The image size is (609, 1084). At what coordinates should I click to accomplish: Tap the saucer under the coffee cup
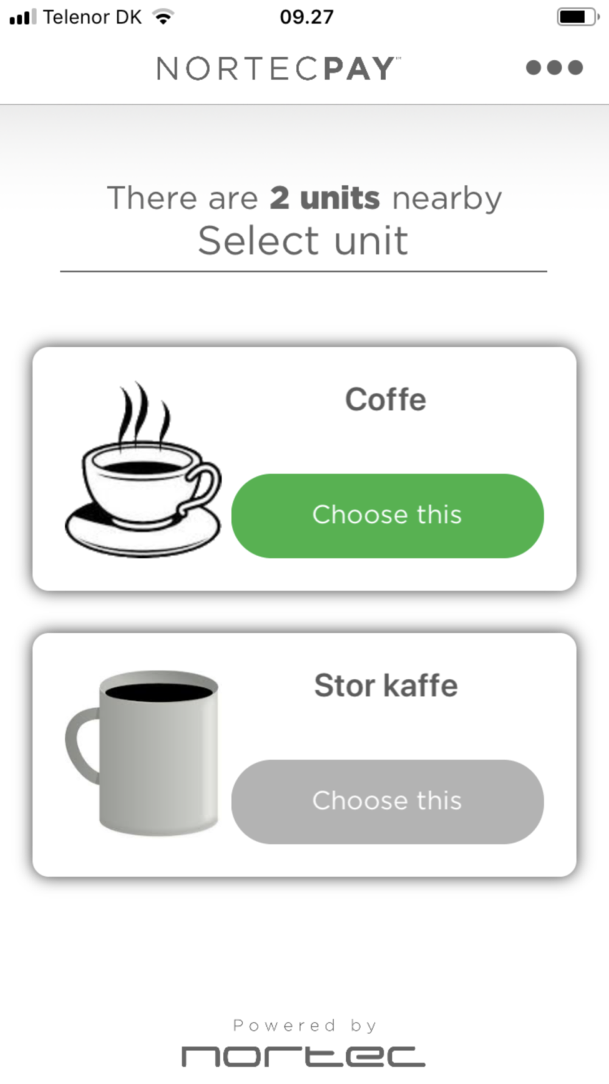[143, 530]
